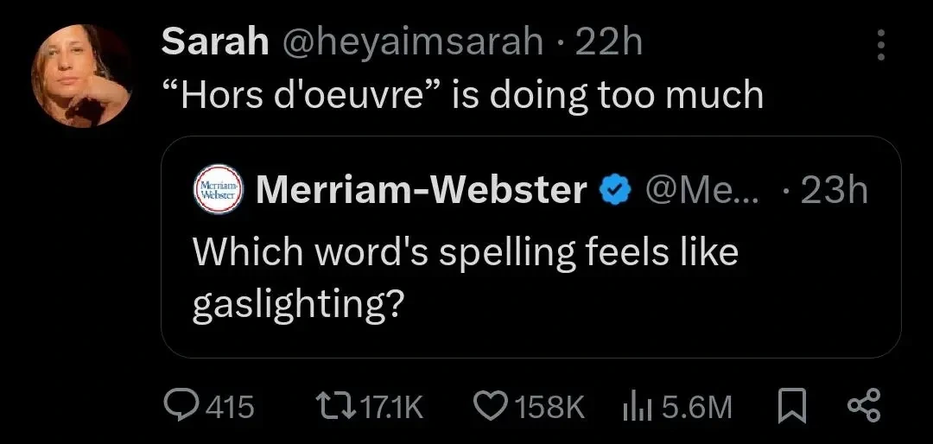
Task: Click the display name Sarah
Action: pos(215,41)
